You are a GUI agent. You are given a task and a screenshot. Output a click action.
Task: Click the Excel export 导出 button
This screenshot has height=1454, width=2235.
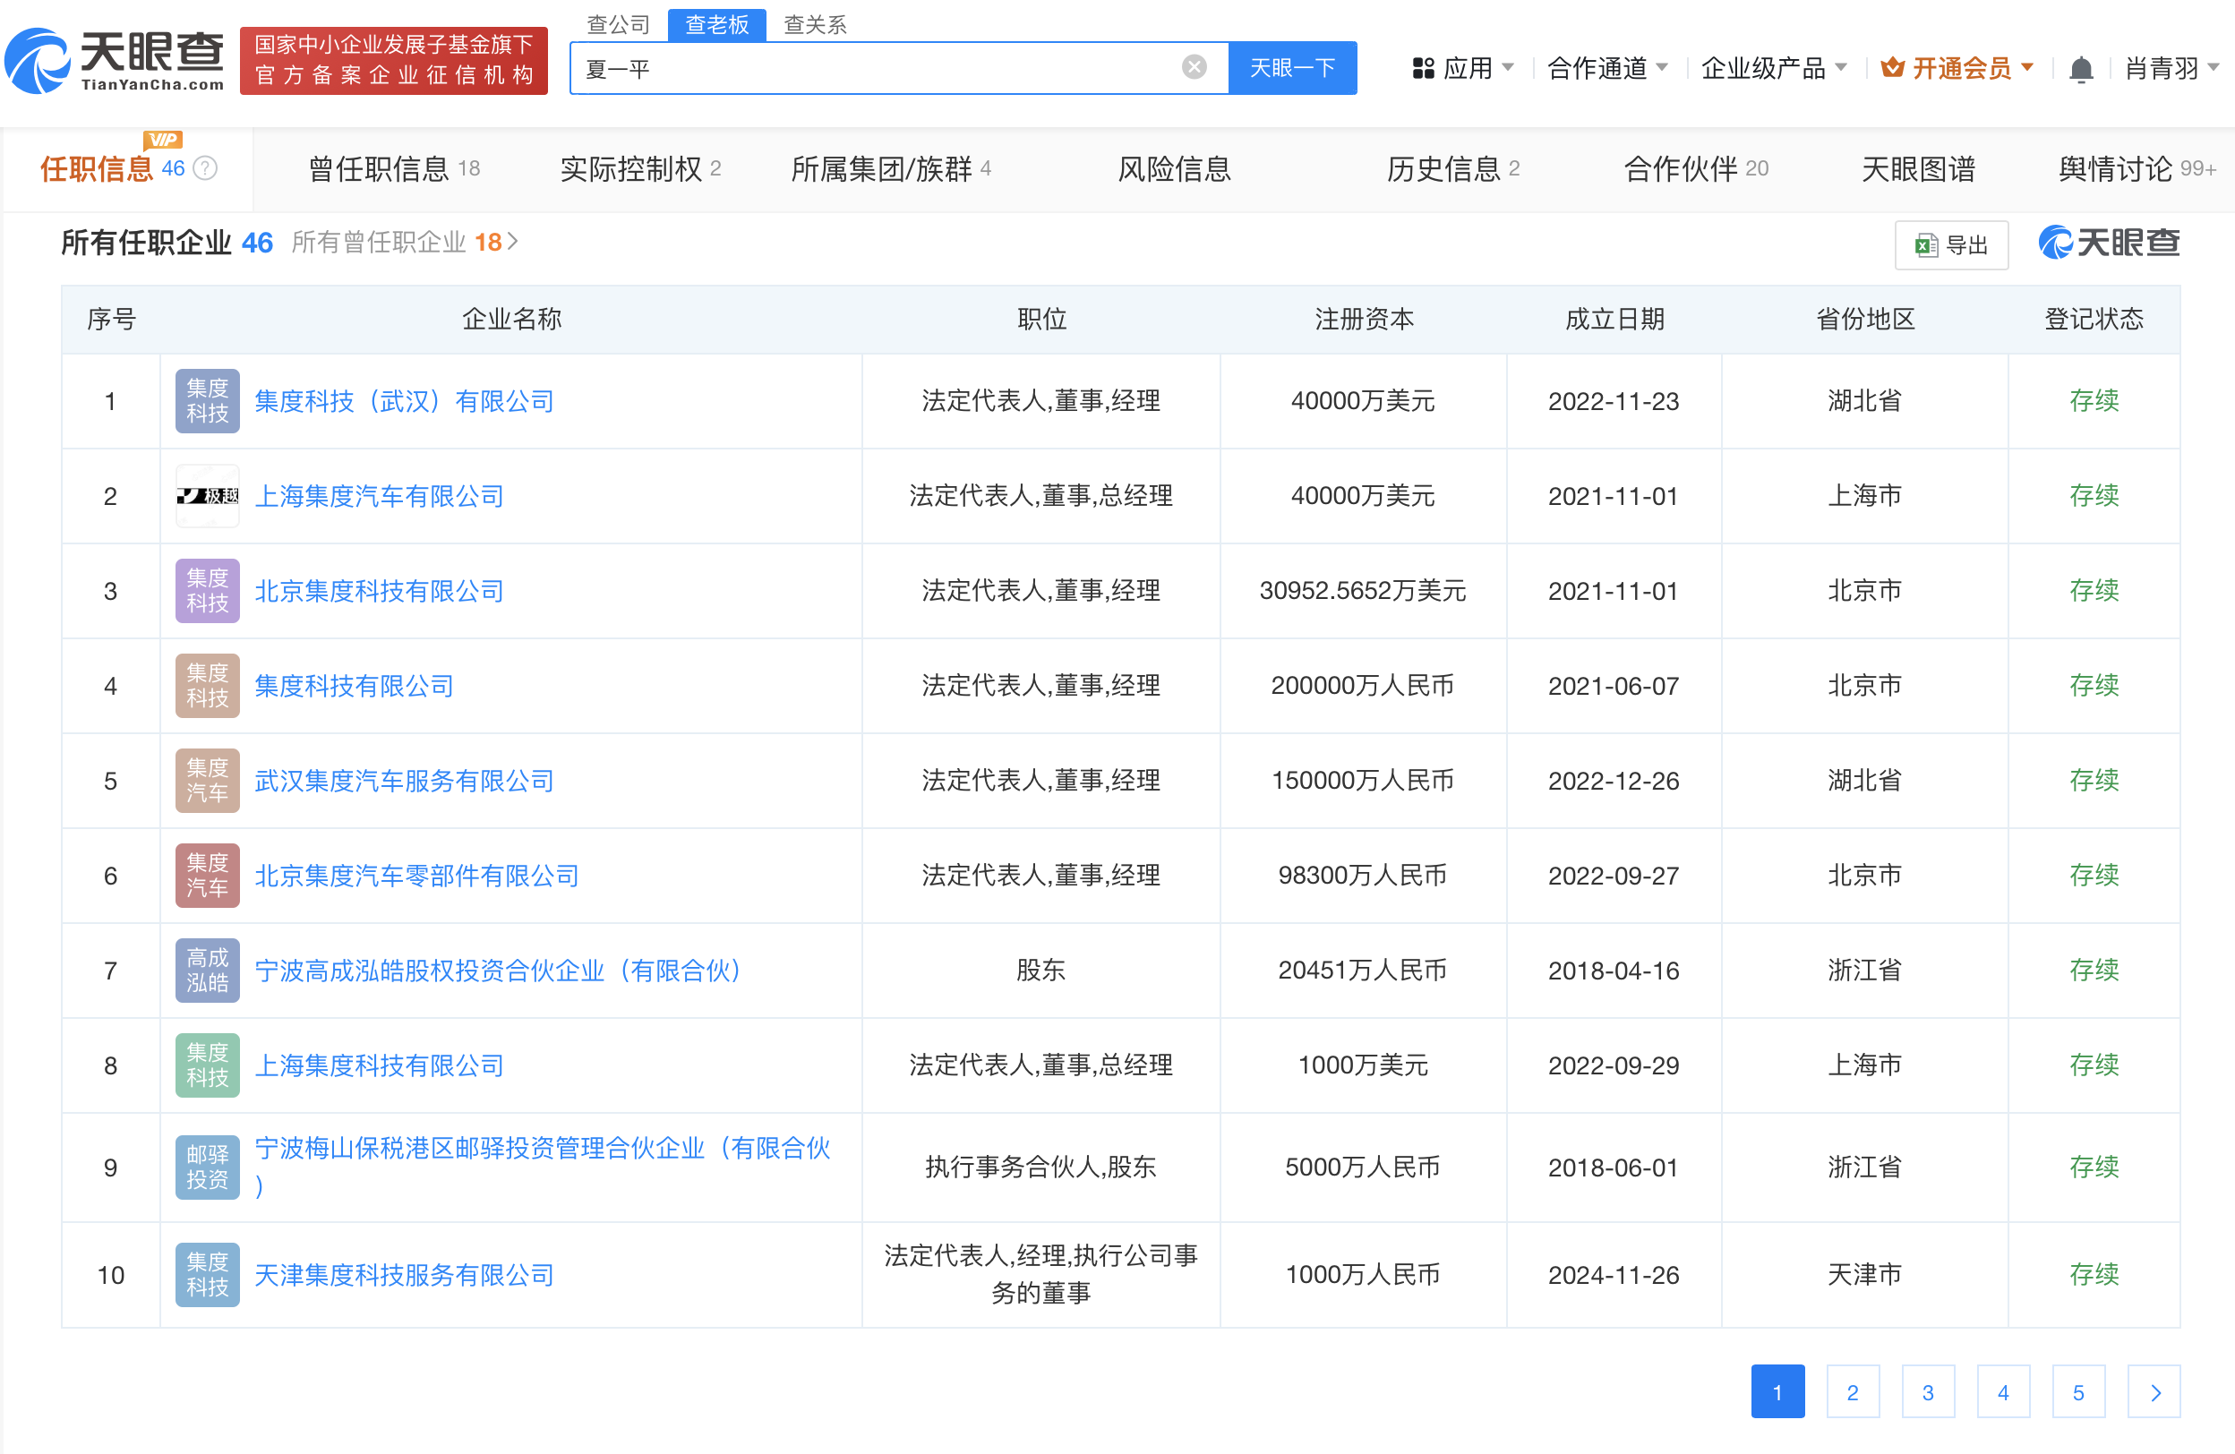tap(1950, 245)
